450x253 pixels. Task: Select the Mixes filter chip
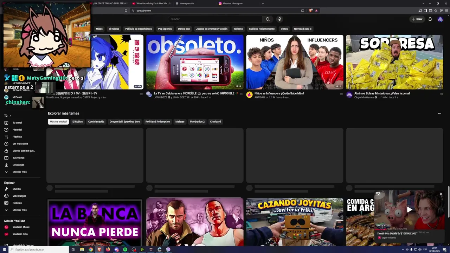click(99, 29)
